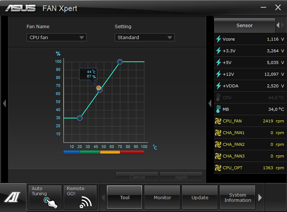Launch Auto Tuning
Viewport: 287px width, 212px height.
tap(45, 197)
